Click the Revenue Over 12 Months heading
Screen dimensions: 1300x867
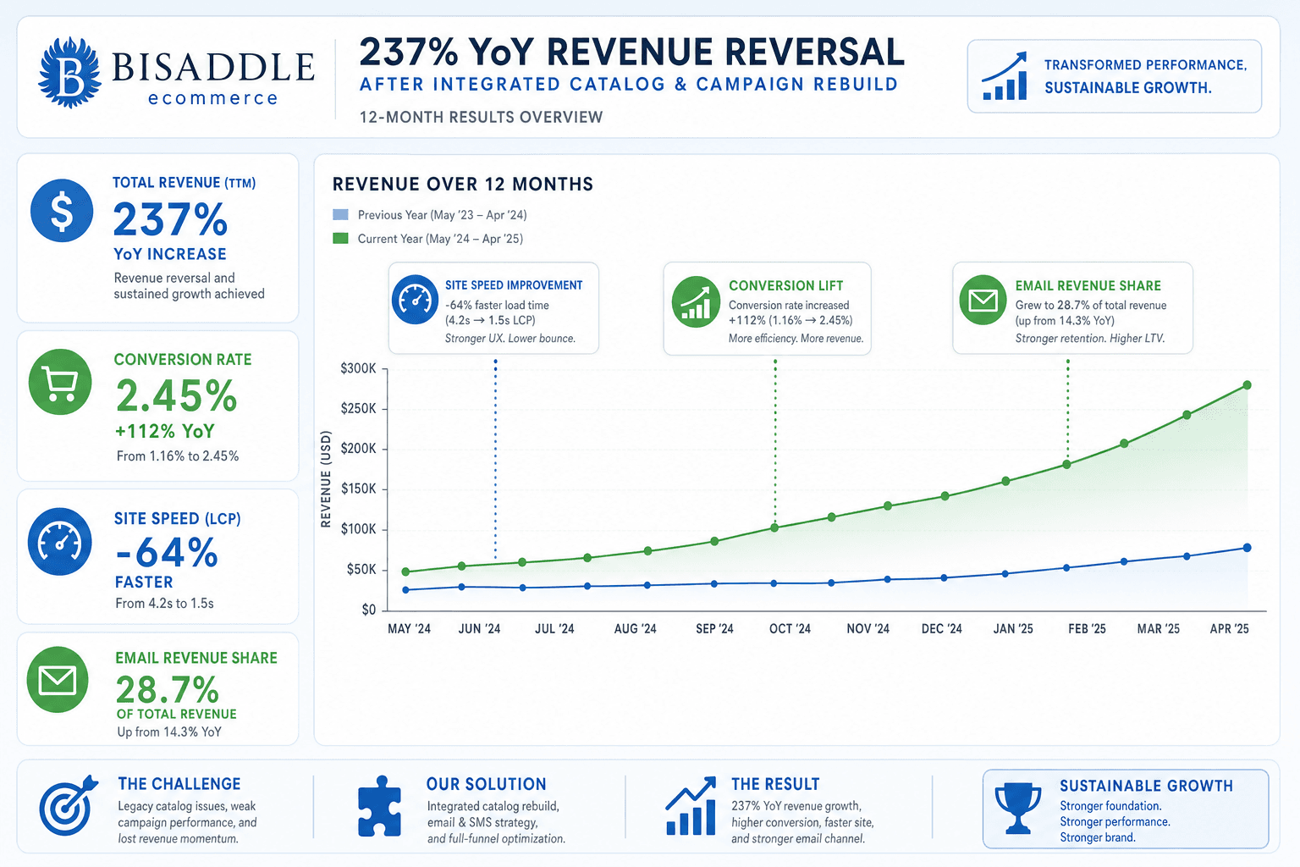[463, 185]
